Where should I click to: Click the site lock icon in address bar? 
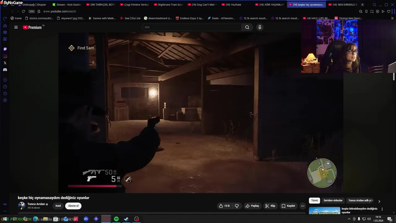(x=39, y=11)
